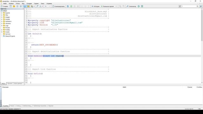Click the search options icon left of search box
Image resolution: width=203 pixels, height=114 pixels.
tap(180, 6)
